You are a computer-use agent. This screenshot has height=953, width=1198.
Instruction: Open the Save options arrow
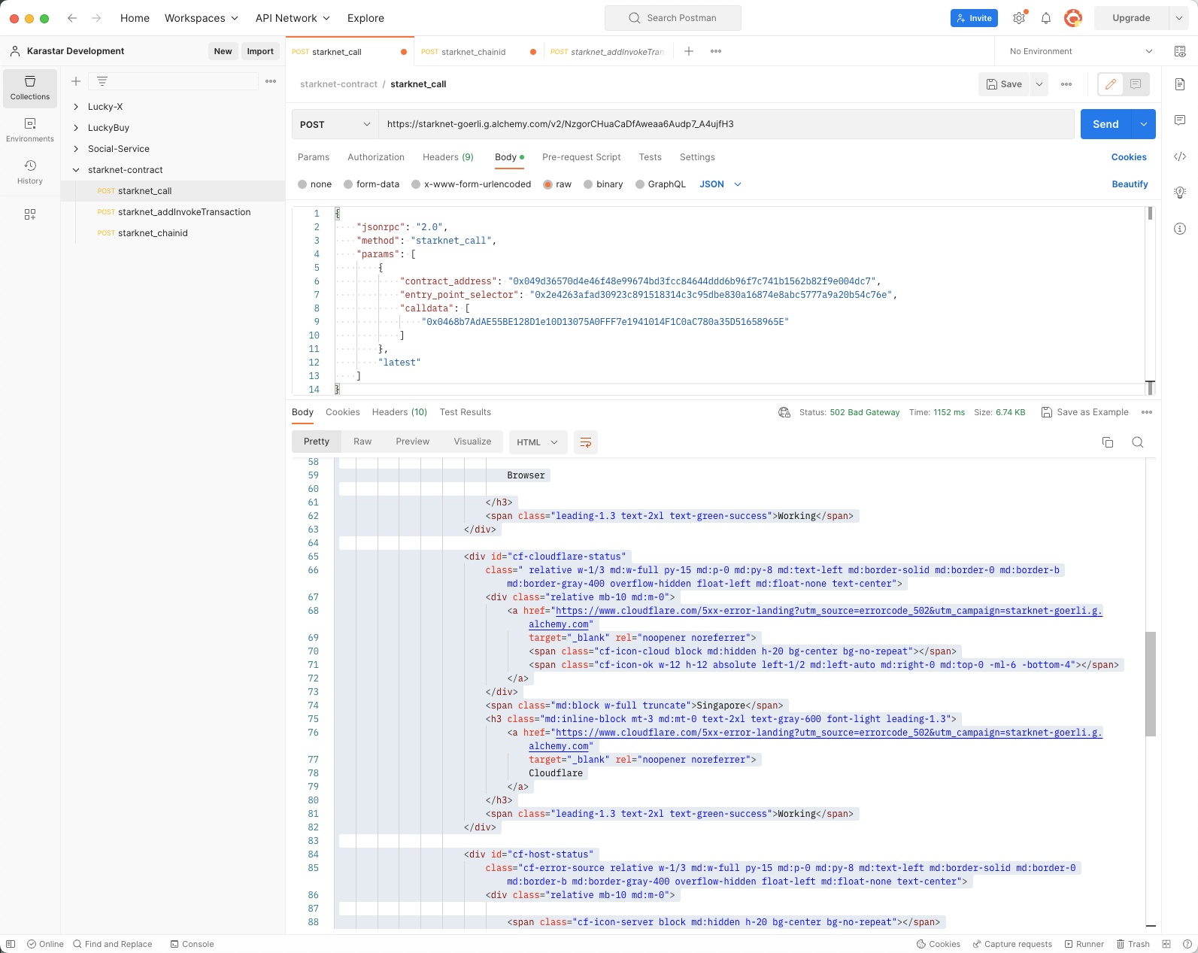coord(1039,84)
